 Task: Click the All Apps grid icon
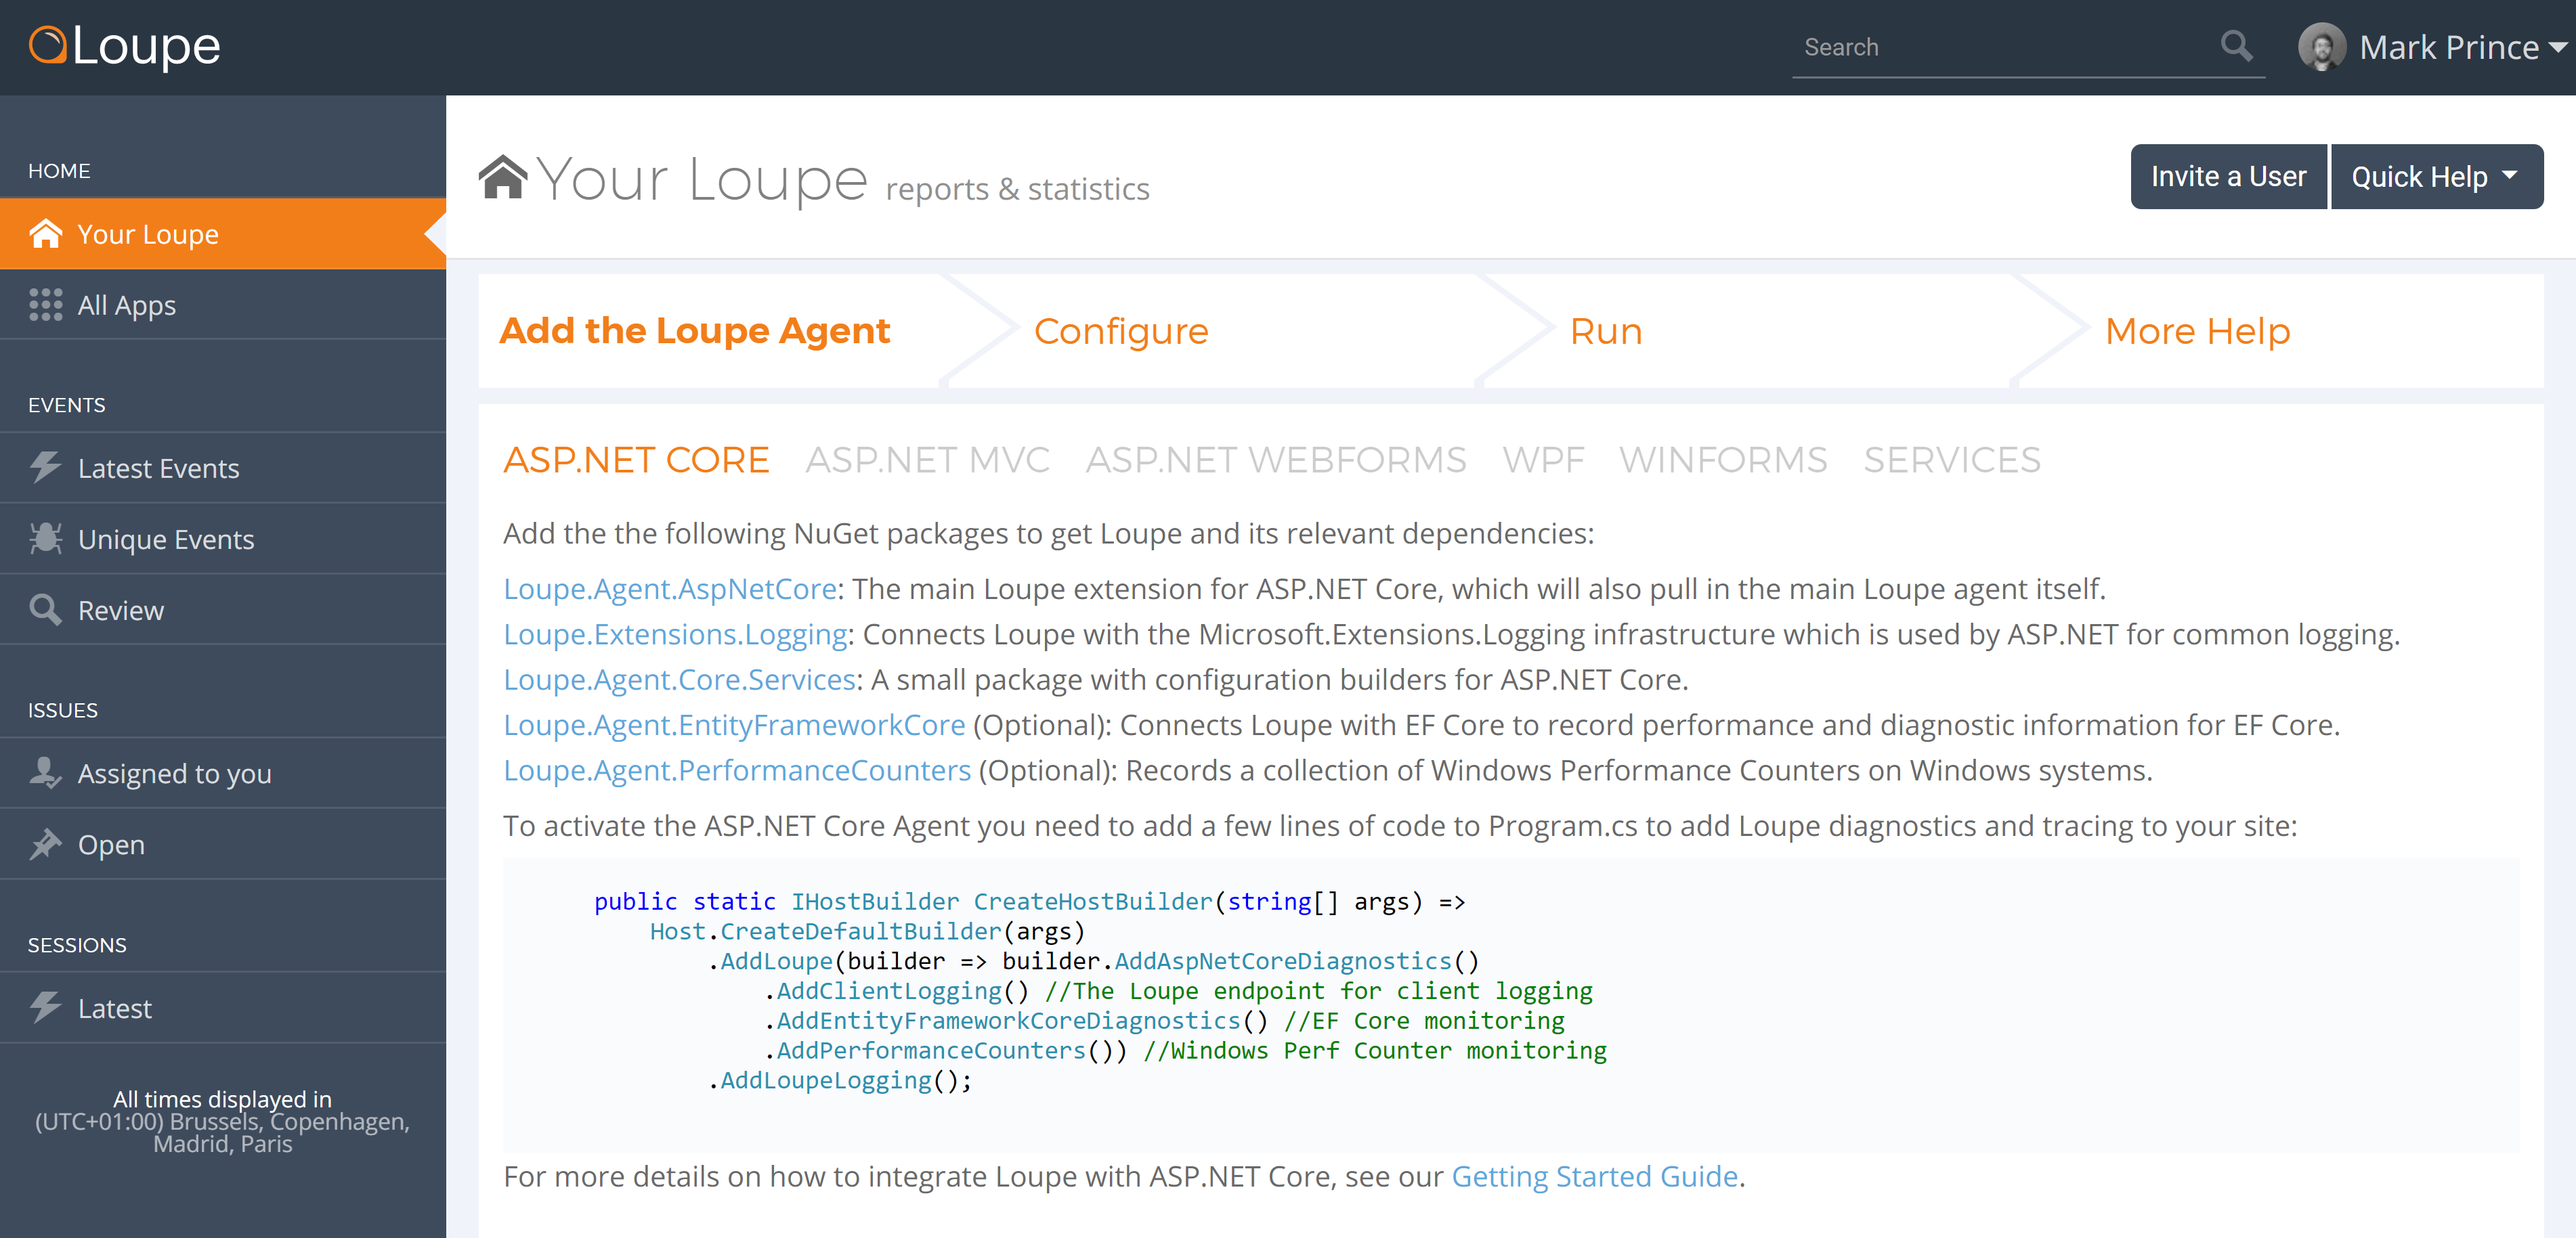pos(46,305)
